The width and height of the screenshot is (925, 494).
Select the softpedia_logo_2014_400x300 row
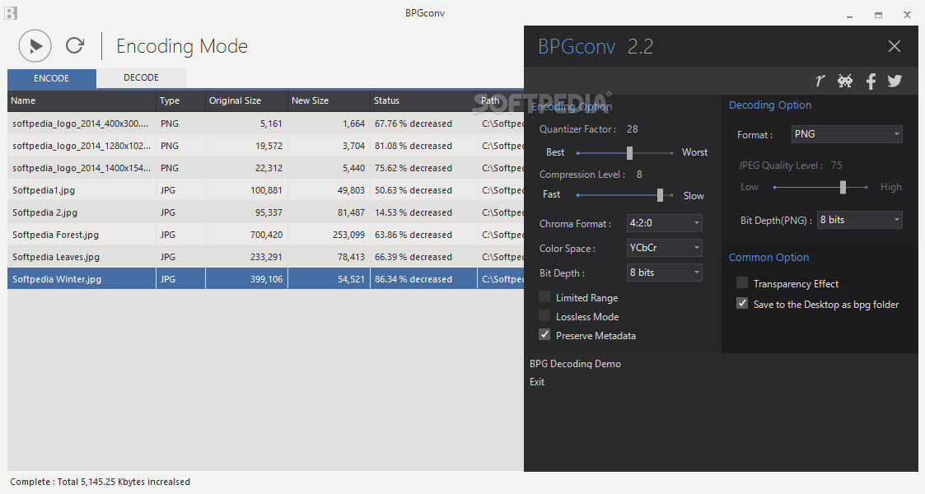265,123
